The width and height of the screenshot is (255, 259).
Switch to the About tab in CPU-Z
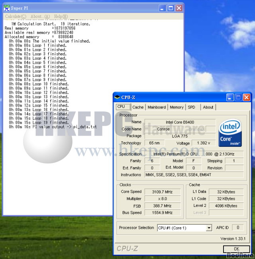coord(208,107)
